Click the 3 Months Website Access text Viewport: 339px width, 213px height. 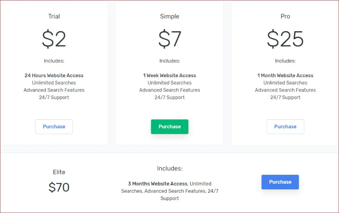(158, 183)
